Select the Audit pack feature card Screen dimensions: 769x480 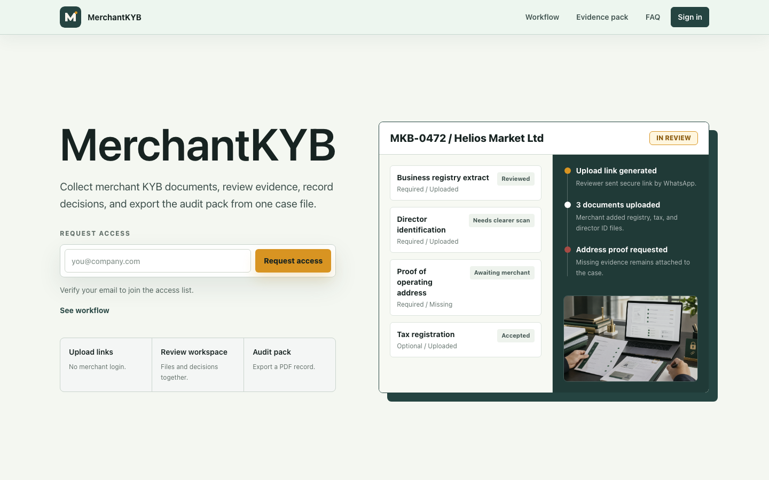tap(289, 365)
